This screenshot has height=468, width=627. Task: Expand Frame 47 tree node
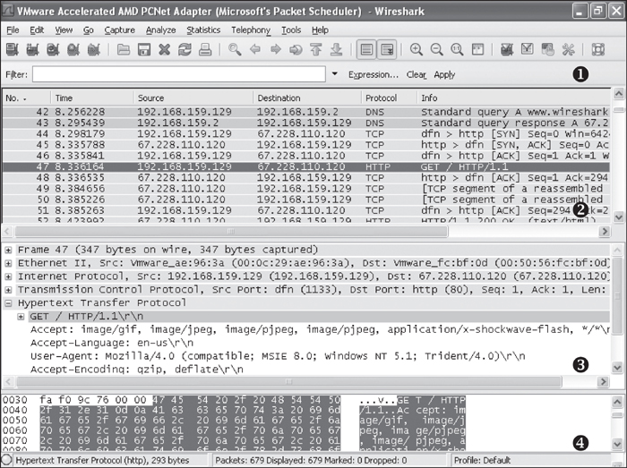point(8,251)
